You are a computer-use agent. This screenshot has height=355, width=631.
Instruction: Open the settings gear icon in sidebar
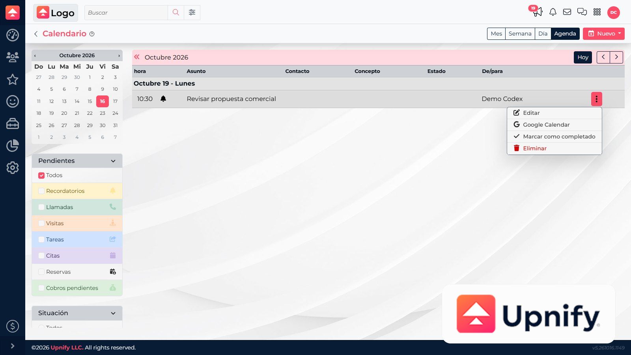[x=13, y=168]
